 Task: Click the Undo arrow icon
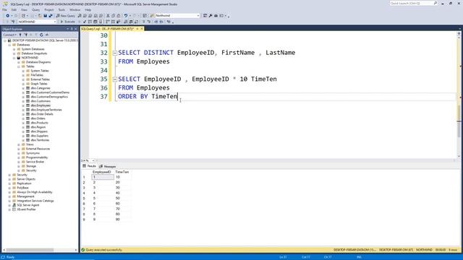click(126, 16)
